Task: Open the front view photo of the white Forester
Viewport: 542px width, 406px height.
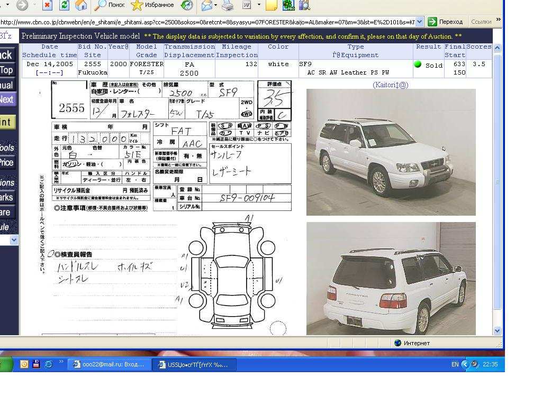Action: [391, 152]
